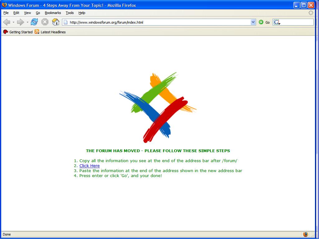This screenshot has width=319, height=239.
Task: Follow the Click Here link
Action: coord(89,166)
